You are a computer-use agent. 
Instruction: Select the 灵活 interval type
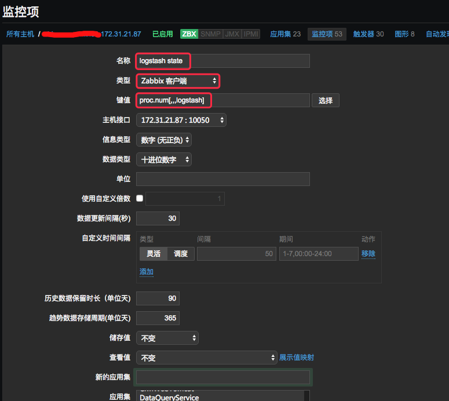coord(154,254)
